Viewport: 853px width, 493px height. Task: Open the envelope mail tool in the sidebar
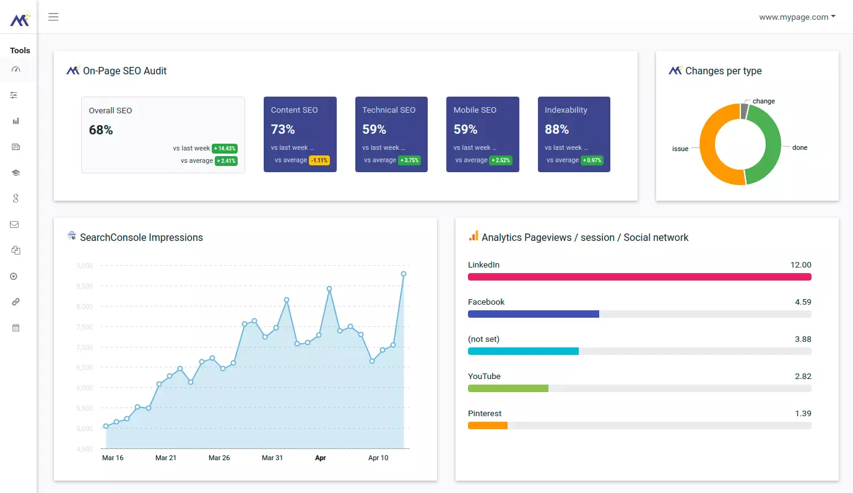(x=14, y=224)
